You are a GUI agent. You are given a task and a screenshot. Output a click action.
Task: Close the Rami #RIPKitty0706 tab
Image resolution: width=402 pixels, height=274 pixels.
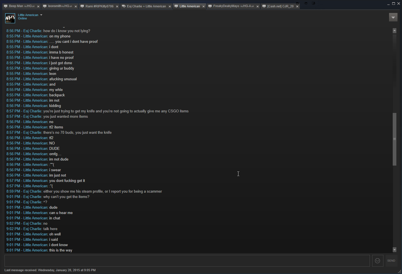(x=117, y=6)
